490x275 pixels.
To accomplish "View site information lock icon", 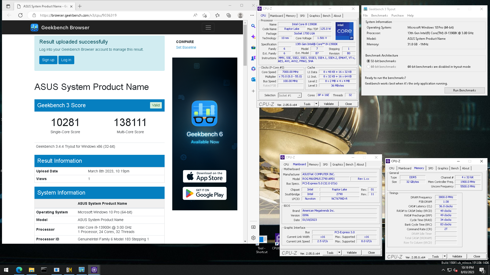I will tap(34, 15).
